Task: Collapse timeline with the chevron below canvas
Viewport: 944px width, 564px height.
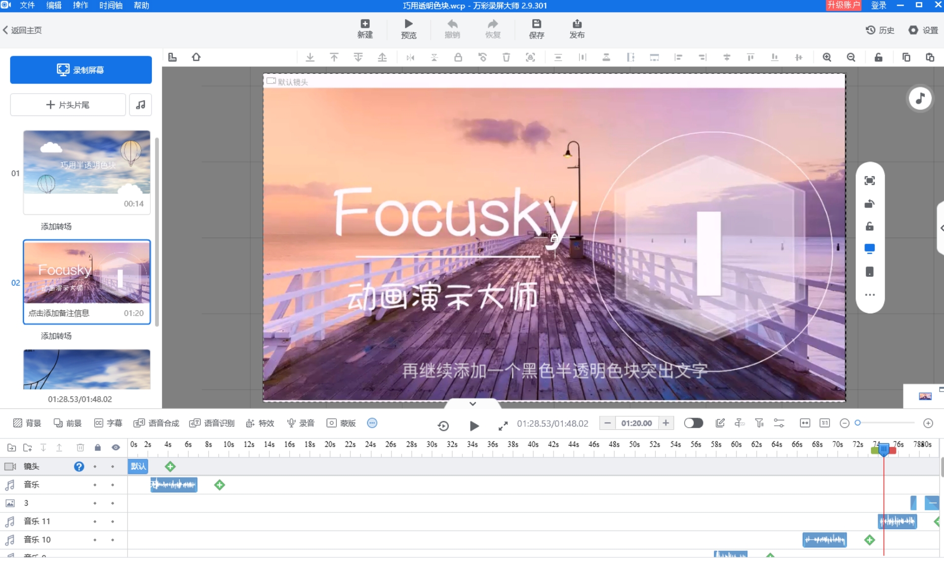Action: [473, 404]
